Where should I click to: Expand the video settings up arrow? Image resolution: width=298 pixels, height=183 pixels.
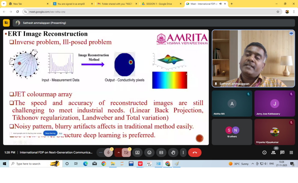(118, 152)
